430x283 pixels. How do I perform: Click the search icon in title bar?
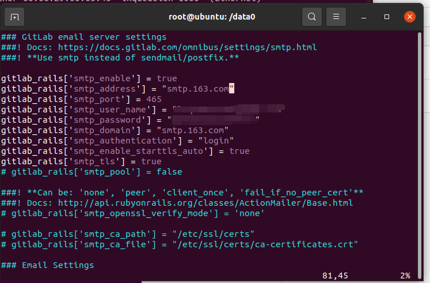311,17
